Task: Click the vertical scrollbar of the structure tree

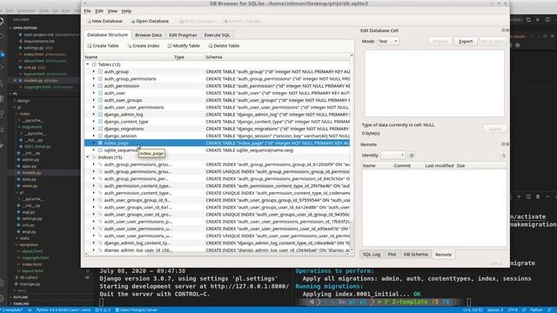Action: 352,153
